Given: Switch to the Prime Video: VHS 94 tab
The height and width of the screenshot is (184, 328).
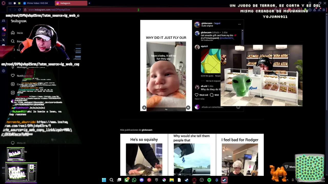Looking at the screenshot, I should click(38, 3).
